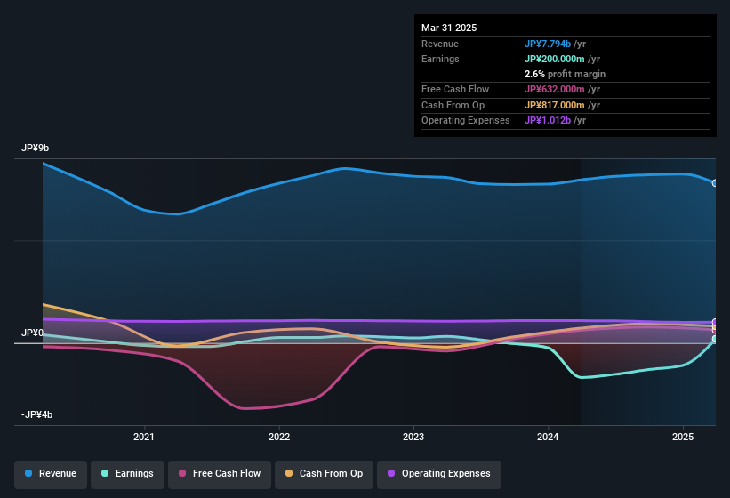The height and width of the screenshot is (498, 730).
Task: Click the JP¥200.000m earnings value
Action: 555,59
